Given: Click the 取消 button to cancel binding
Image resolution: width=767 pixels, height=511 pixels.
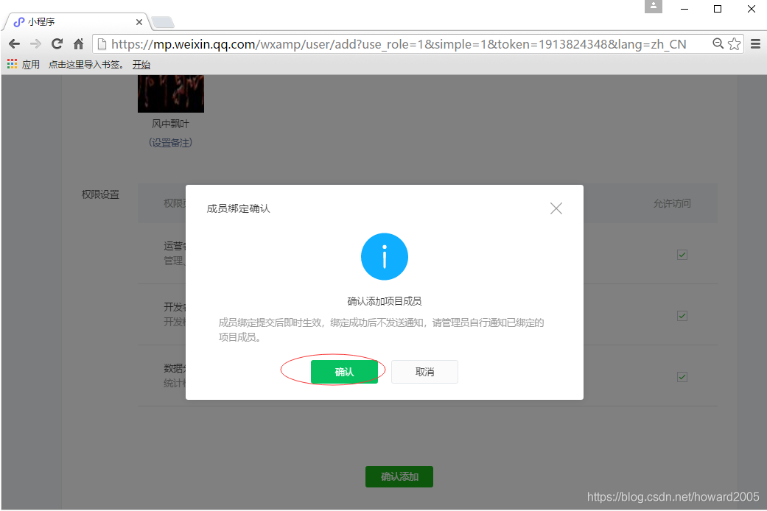Looking at the screenshot, I should pyautogui.click(x=424, y=371).
